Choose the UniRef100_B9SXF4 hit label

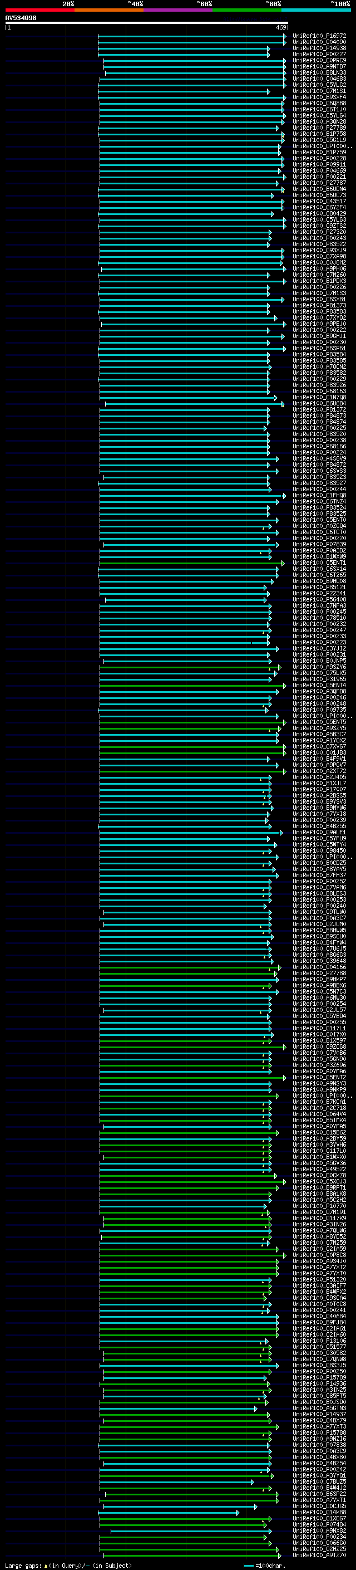coord(319,97)
